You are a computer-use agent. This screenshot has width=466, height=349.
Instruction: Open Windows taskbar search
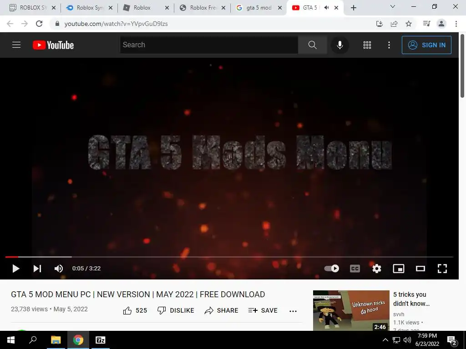33,340
